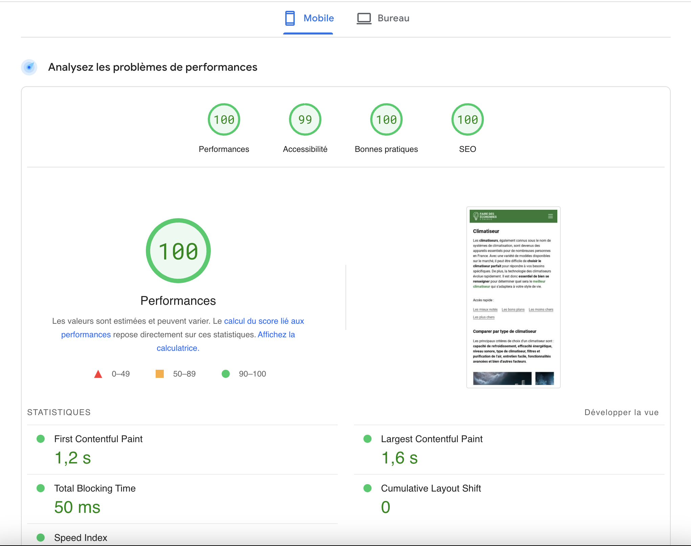Click the 'Performances' label under top gauge
The height and width of the screenshot is (546, 691).
(224, 149)
